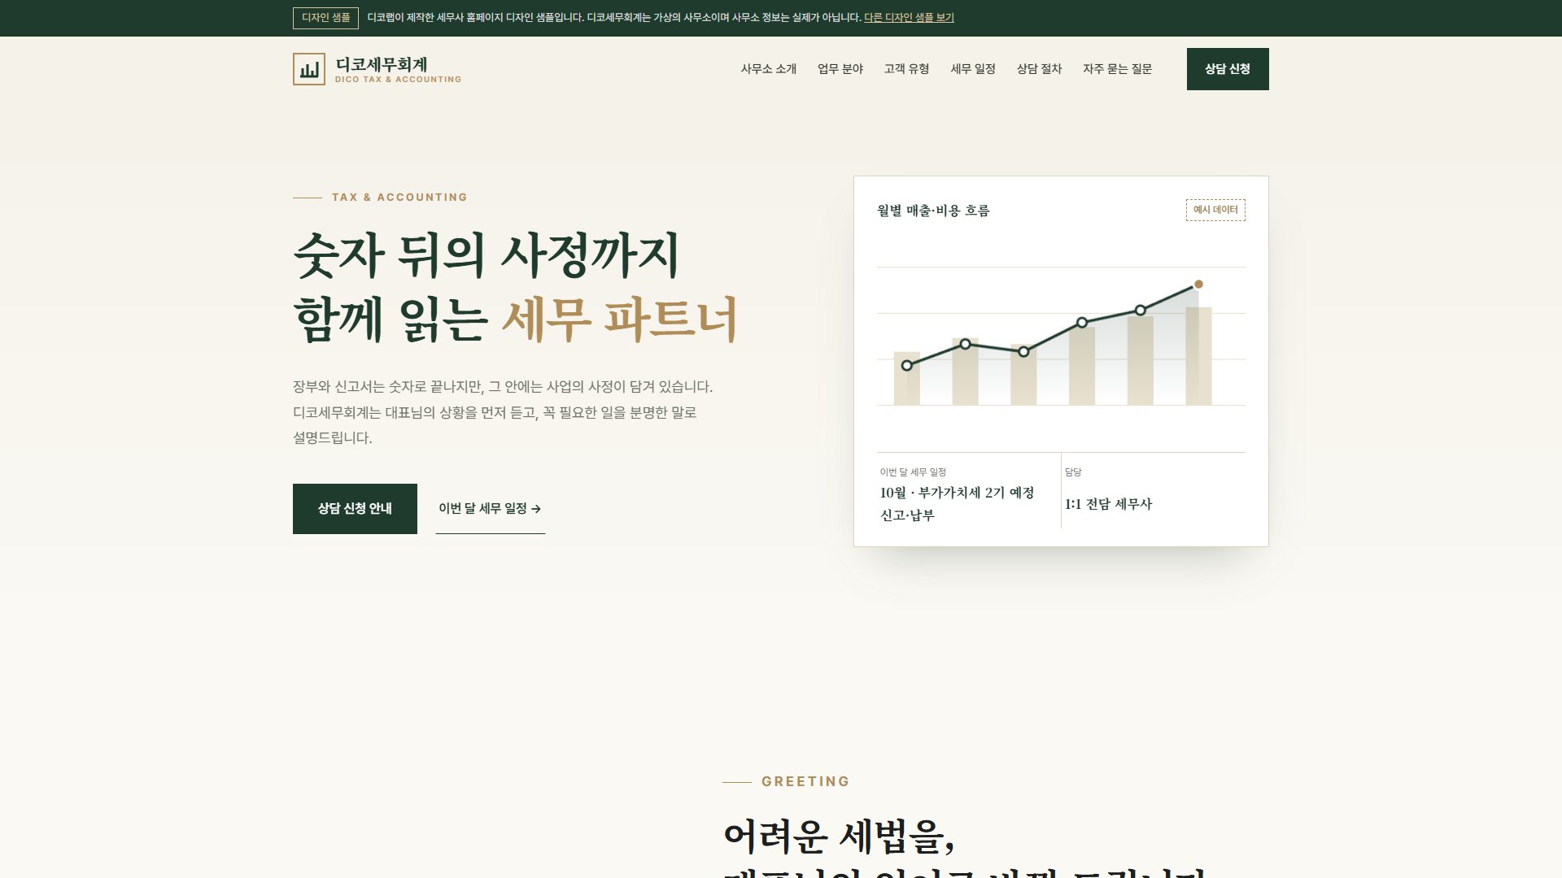Select the 고객 유형 navigation item
Image resolution: width=1562 pixels, height=878 pixels.
point(906,69)
